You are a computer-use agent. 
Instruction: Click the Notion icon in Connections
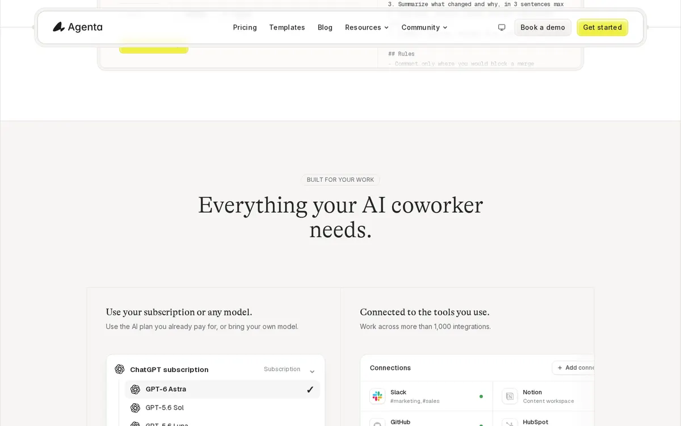(x=510, y=396)
